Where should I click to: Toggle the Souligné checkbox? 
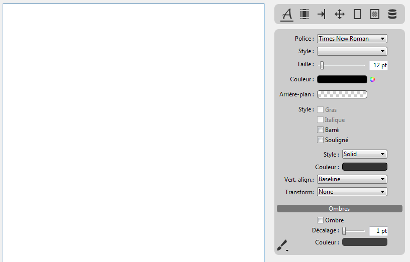pos(321,140)
